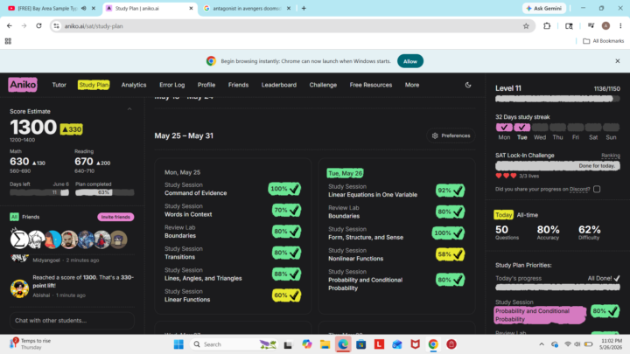Screen dimensions: 630x354
Task: Open the More navigation dropdown
Action: pos(412,85)
